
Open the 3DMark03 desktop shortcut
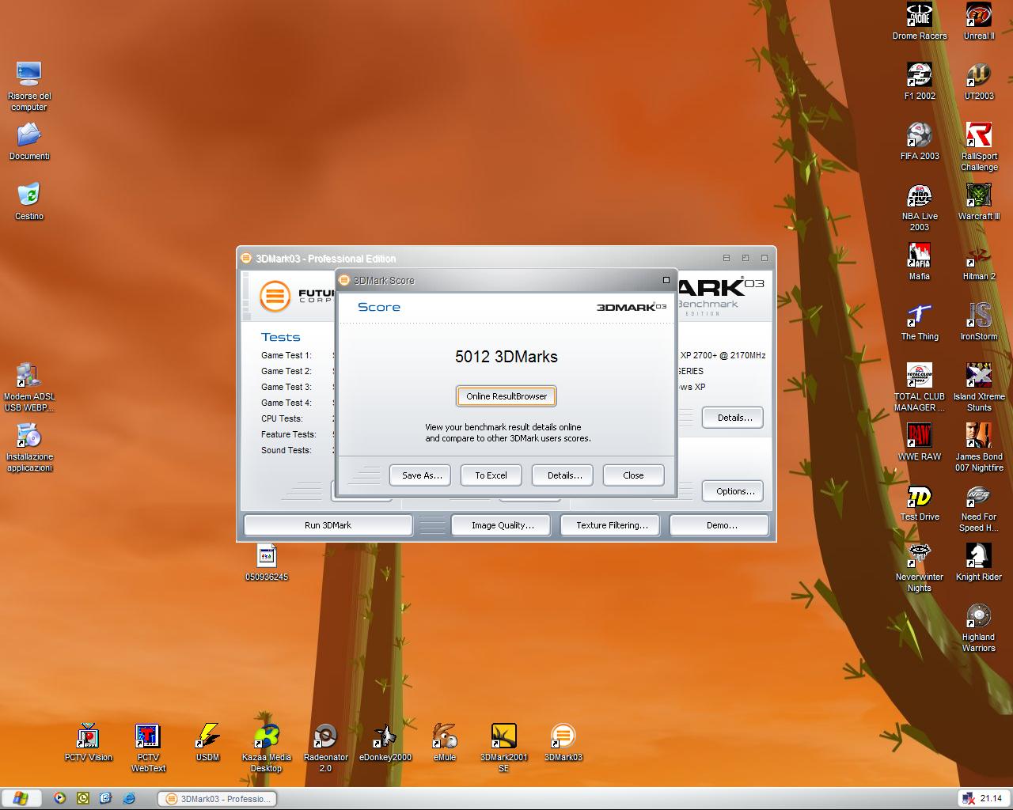[x=563, y=743]
